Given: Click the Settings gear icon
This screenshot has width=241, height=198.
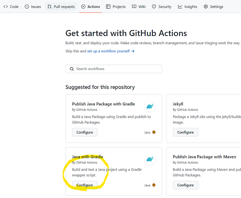Looking at the screenshot, I should click(206, 6).
